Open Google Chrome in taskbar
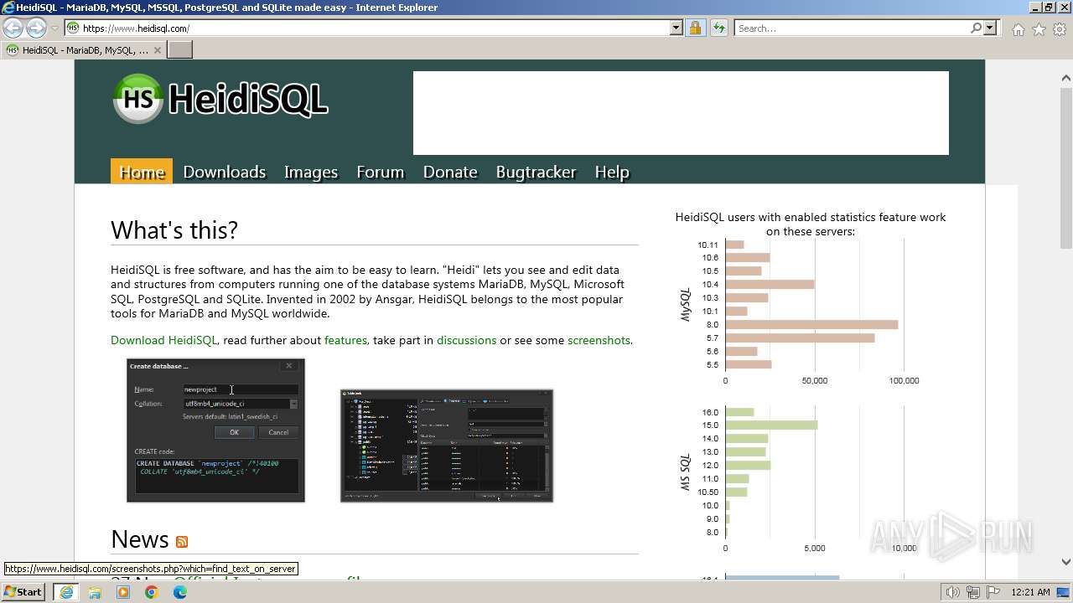The width and height of the screenshot is (1073, 603). (152, 592)
